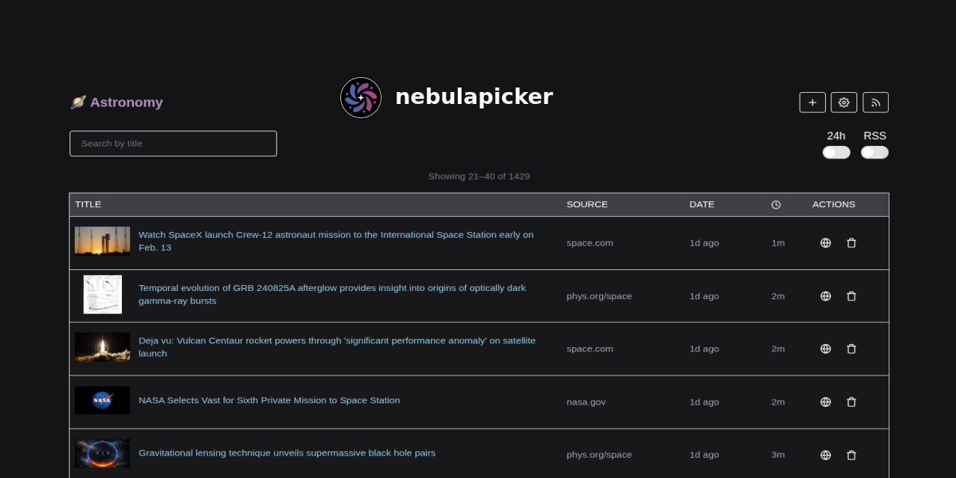The height and width of the screenshot is (478, 956).
Task: Click the DATE column header
Action: (x=702, y=204)
